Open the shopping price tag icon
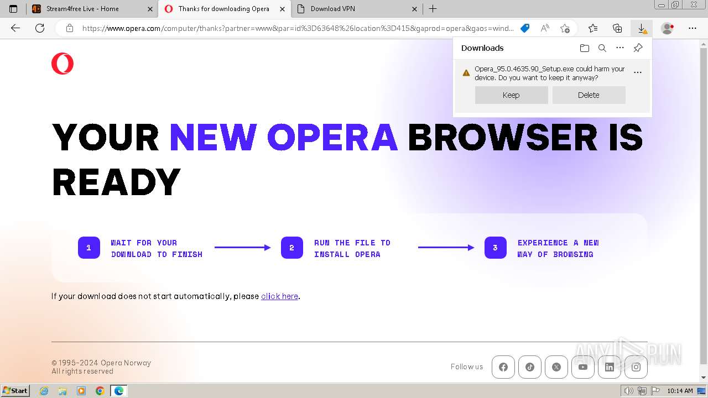The height and width of the screenshot is (398, 708). pos(525,28)
